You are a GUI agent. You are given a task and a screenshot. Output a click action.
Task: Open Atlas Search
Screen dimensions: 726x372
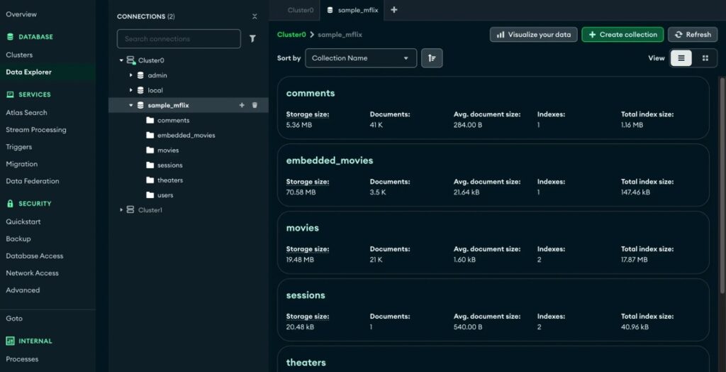click(26, 112)
